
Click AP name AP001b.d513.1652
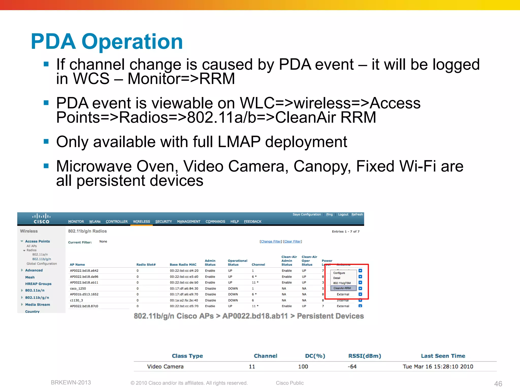click(x=84, y=294)
